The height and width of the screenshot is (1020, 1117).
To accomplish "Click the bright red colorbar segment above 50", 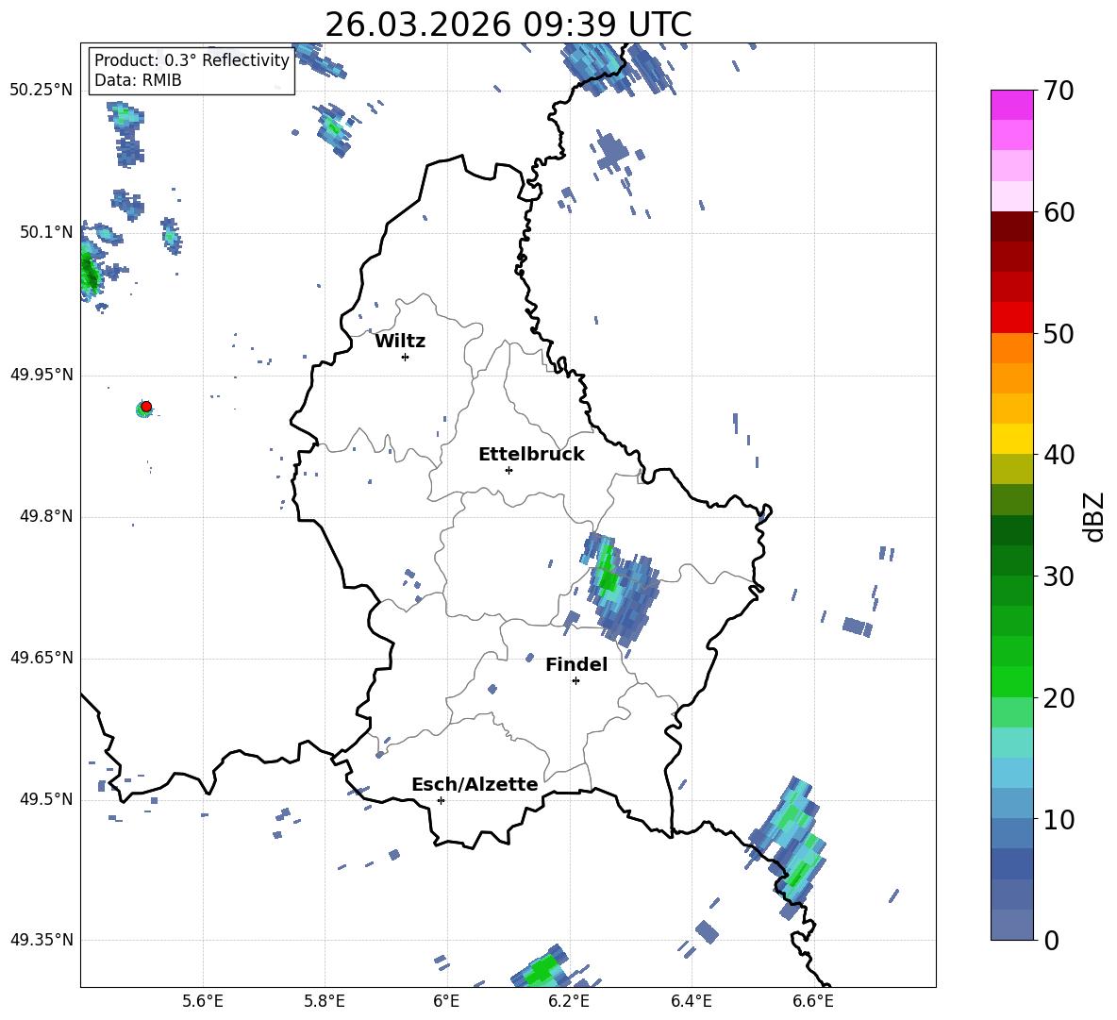I will click(1011, 318).
